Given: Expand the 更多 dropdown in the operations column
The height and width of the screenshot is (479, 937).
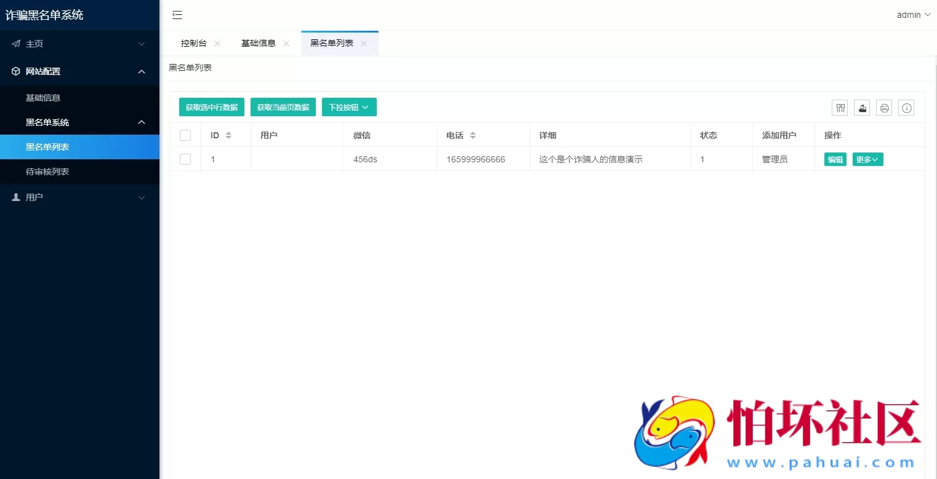Looking at the screenshot, I should point(867,159).
